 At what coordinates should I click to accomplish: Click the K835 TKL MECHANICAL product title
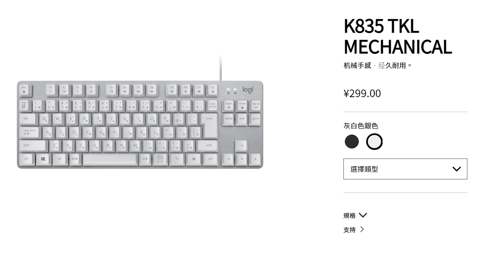[x=397, y=36]
